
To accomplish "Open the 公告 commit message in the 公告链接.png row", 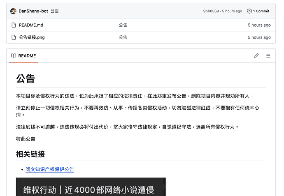I will [123, 37].
